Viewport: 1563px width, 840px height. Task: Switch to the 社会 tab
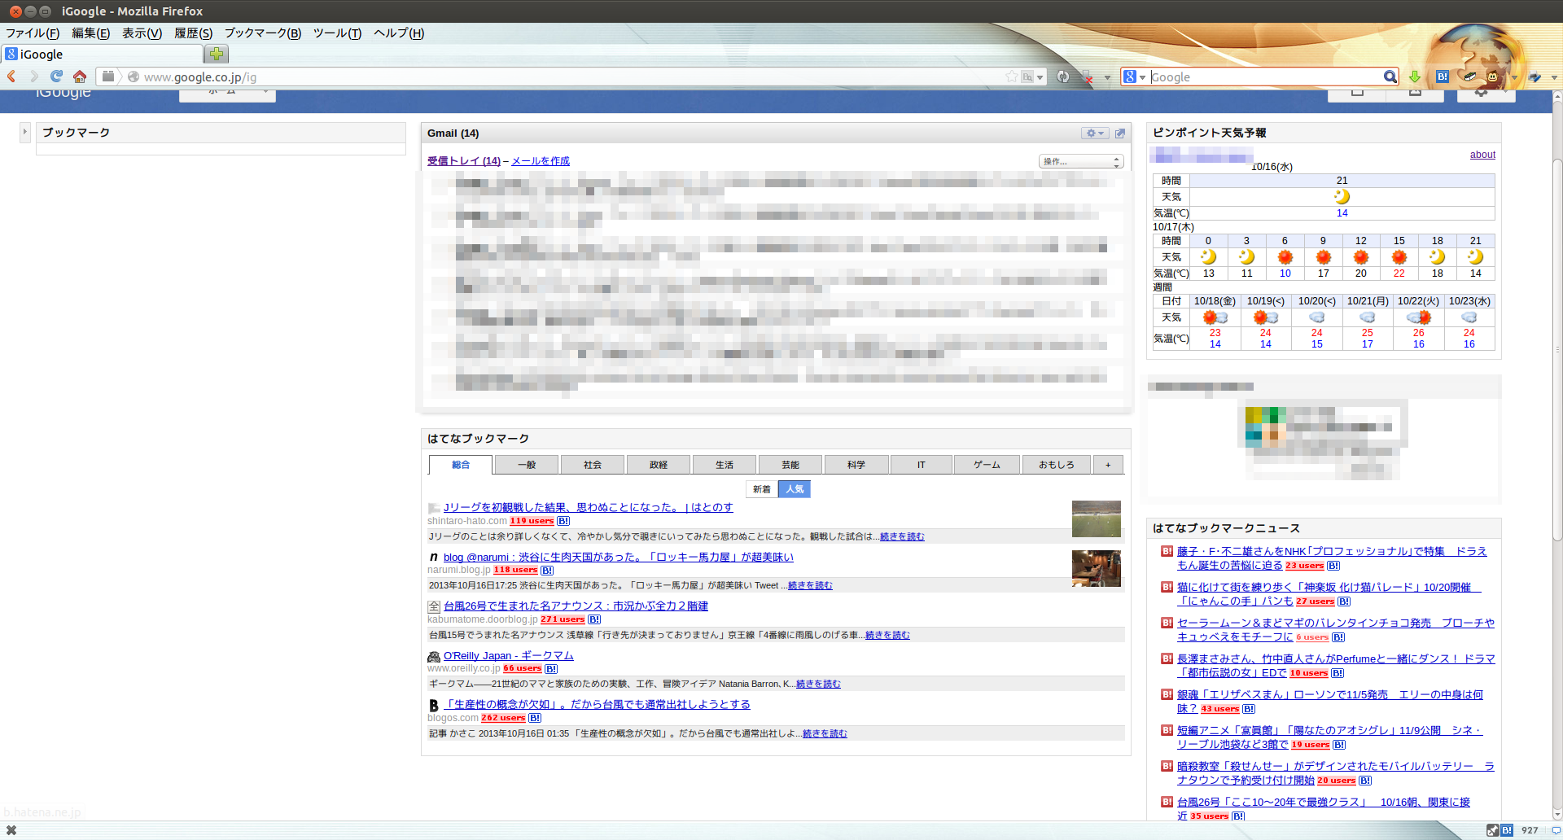[x=593, y=465]
